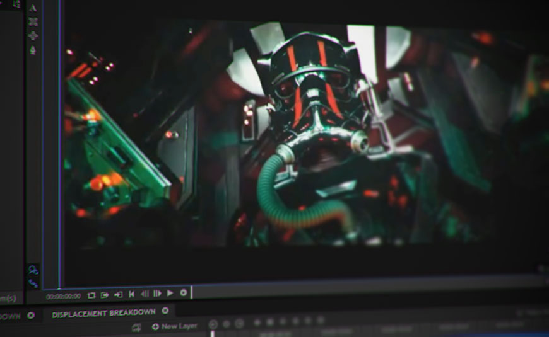Image resolution: width=549 pixels, height=337 pixels.
Task: Add a New Layer to the timeline
Action: click(175, 326)
